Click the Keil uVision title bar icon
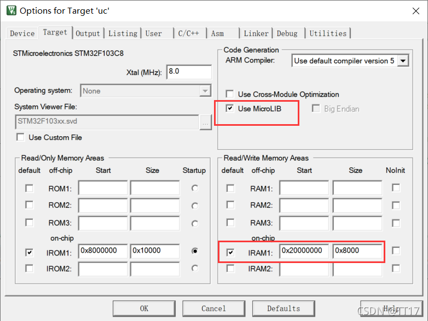 (11, 10)
